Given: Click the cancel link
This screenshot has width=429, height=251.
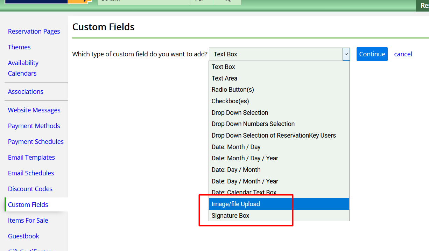Looking at the screenshot, I should tap(403, 54).
